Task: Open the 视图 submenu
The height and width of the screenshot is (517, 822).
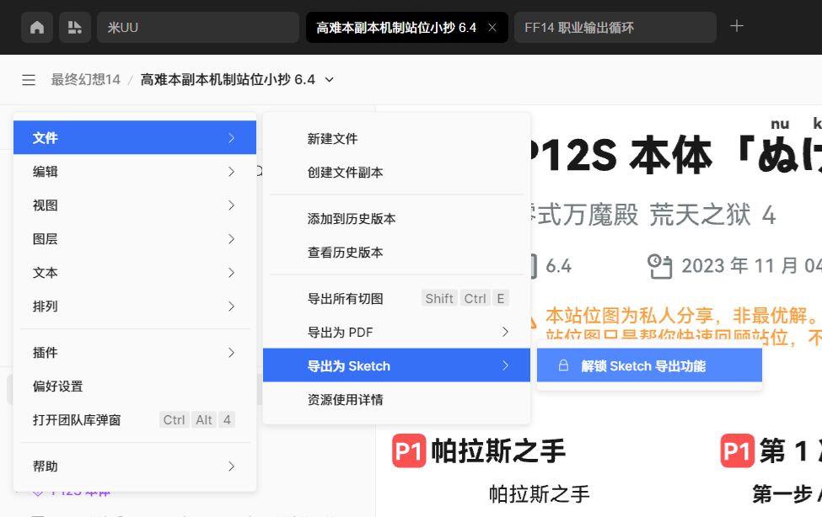Action: pyautogui.click(x=135, y=205)
